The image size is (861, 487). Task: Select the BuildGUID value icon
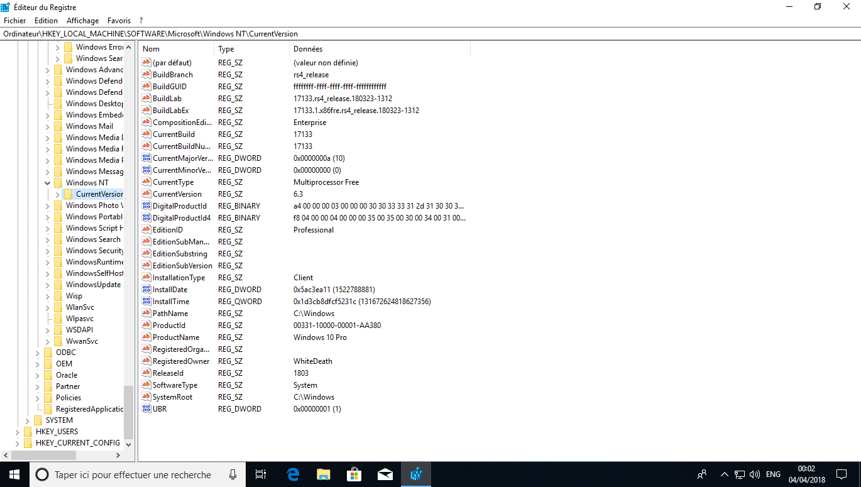146,87
